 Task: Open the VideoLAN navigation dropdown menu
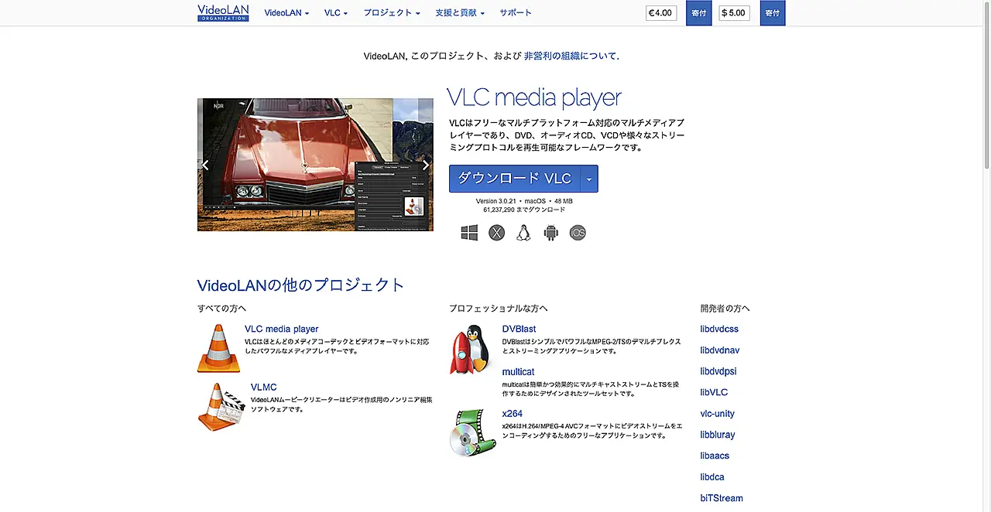tap(286, 13)
